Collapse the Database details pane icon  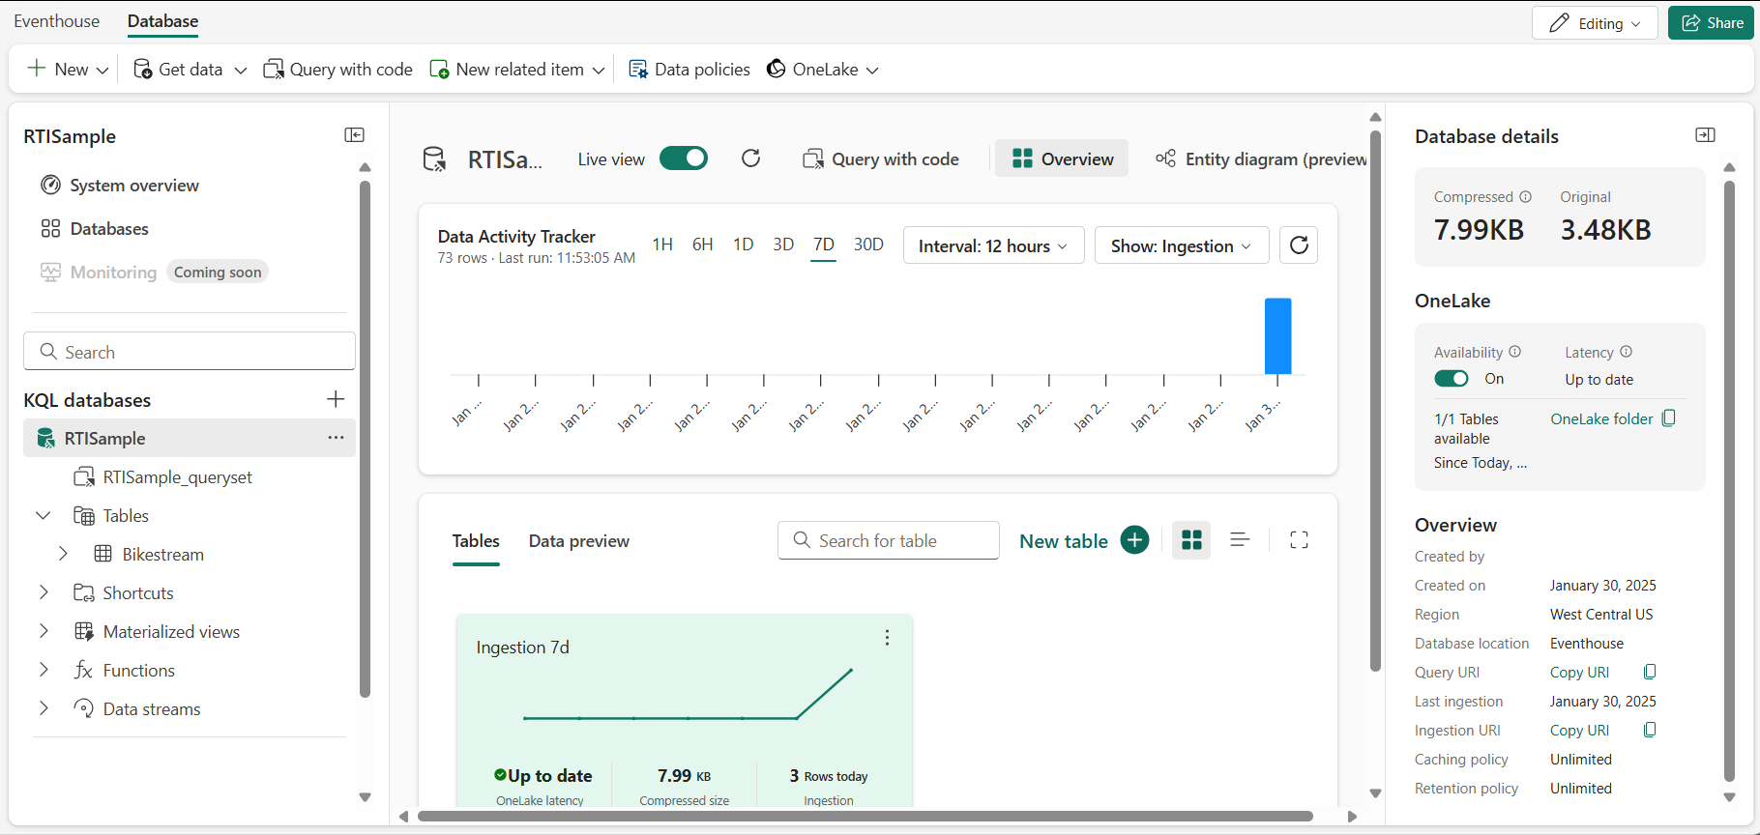1706,135
